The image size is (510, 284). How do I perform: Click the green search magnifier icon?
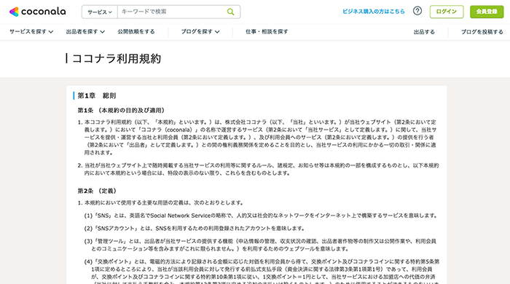point(231,12)
